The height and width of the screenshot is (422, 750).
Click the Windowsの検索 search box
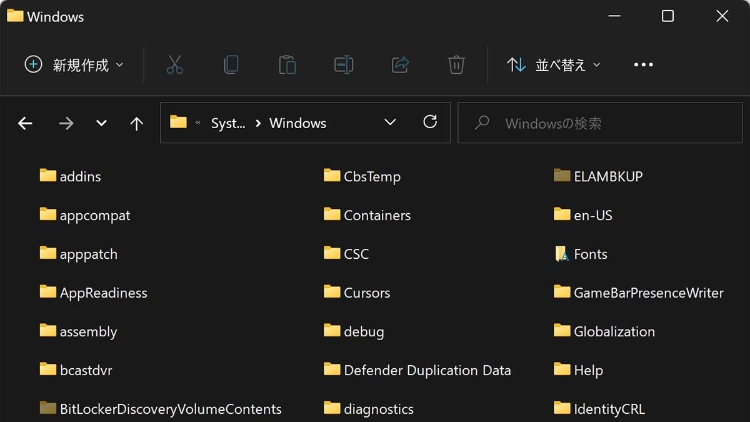[x=600, y=123]
